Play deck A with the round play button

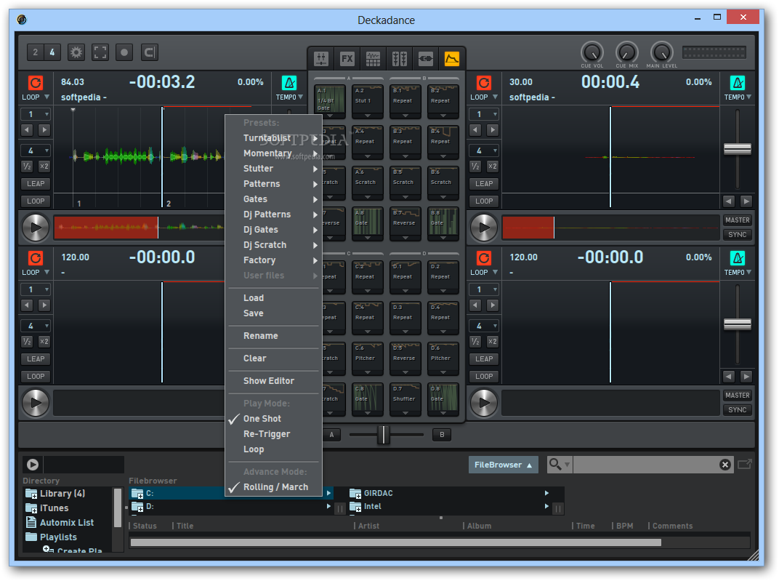pyautogui.click(x=36, y=228)
